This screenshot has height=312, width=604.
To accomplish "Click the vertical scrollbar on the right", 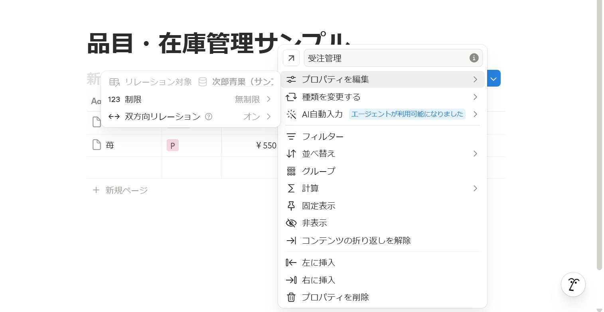I will click(599, 135).
